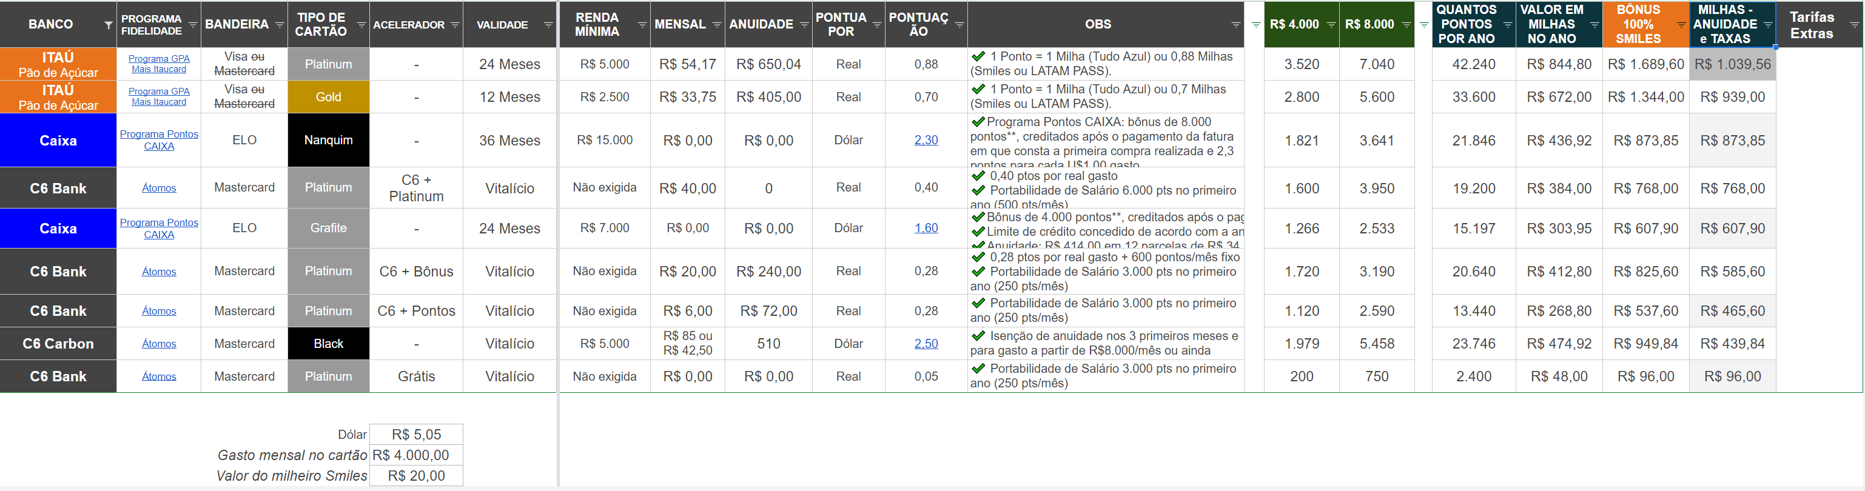Select the 42.240 points per year cell
Image resolution: width=1865 pixels, height=491 pixels.
coord(1473,64)
